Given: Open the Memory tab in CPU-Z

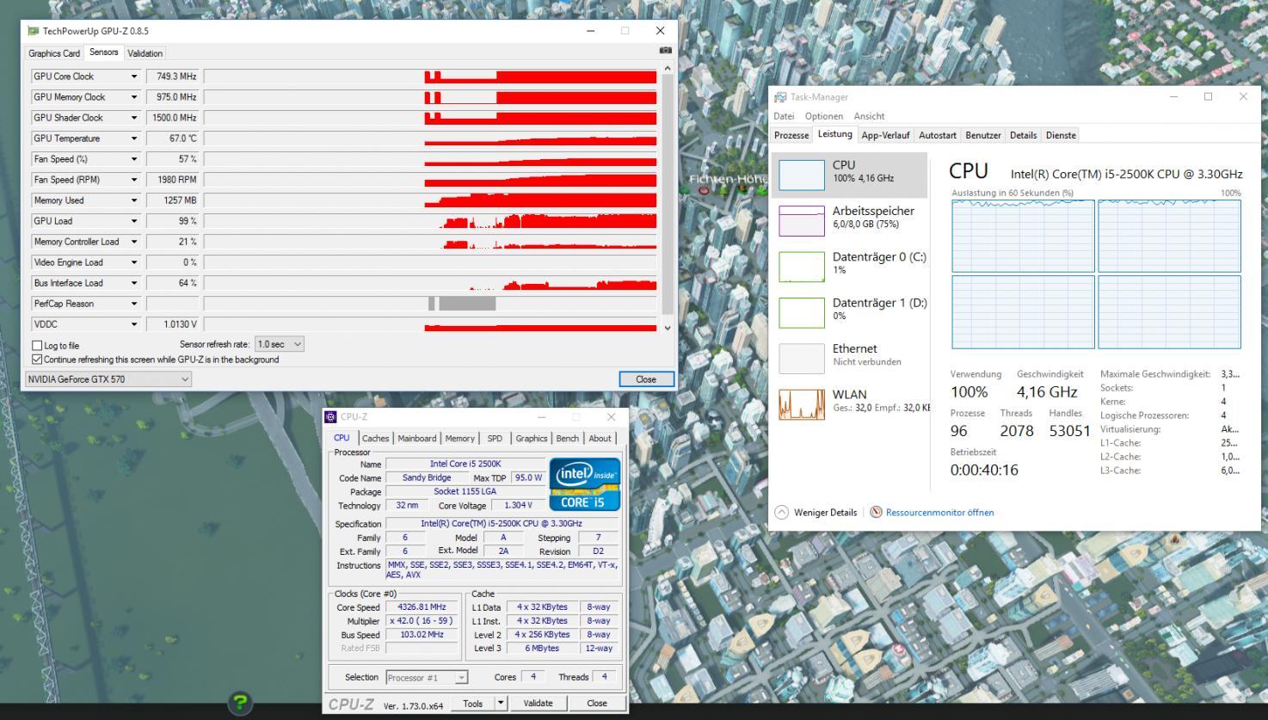Looking at the screenshot, I should 459,439.
